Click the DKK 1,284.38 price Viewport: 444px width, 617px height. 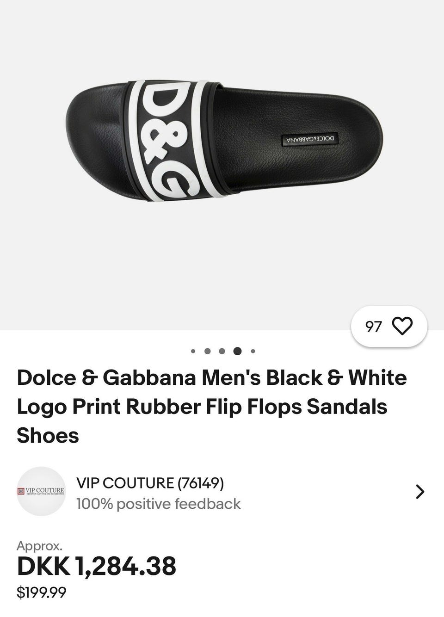point(97,566)
